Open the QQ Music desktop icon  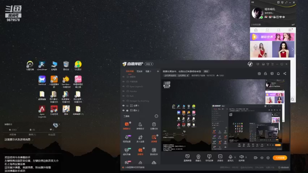click(78, 65)
